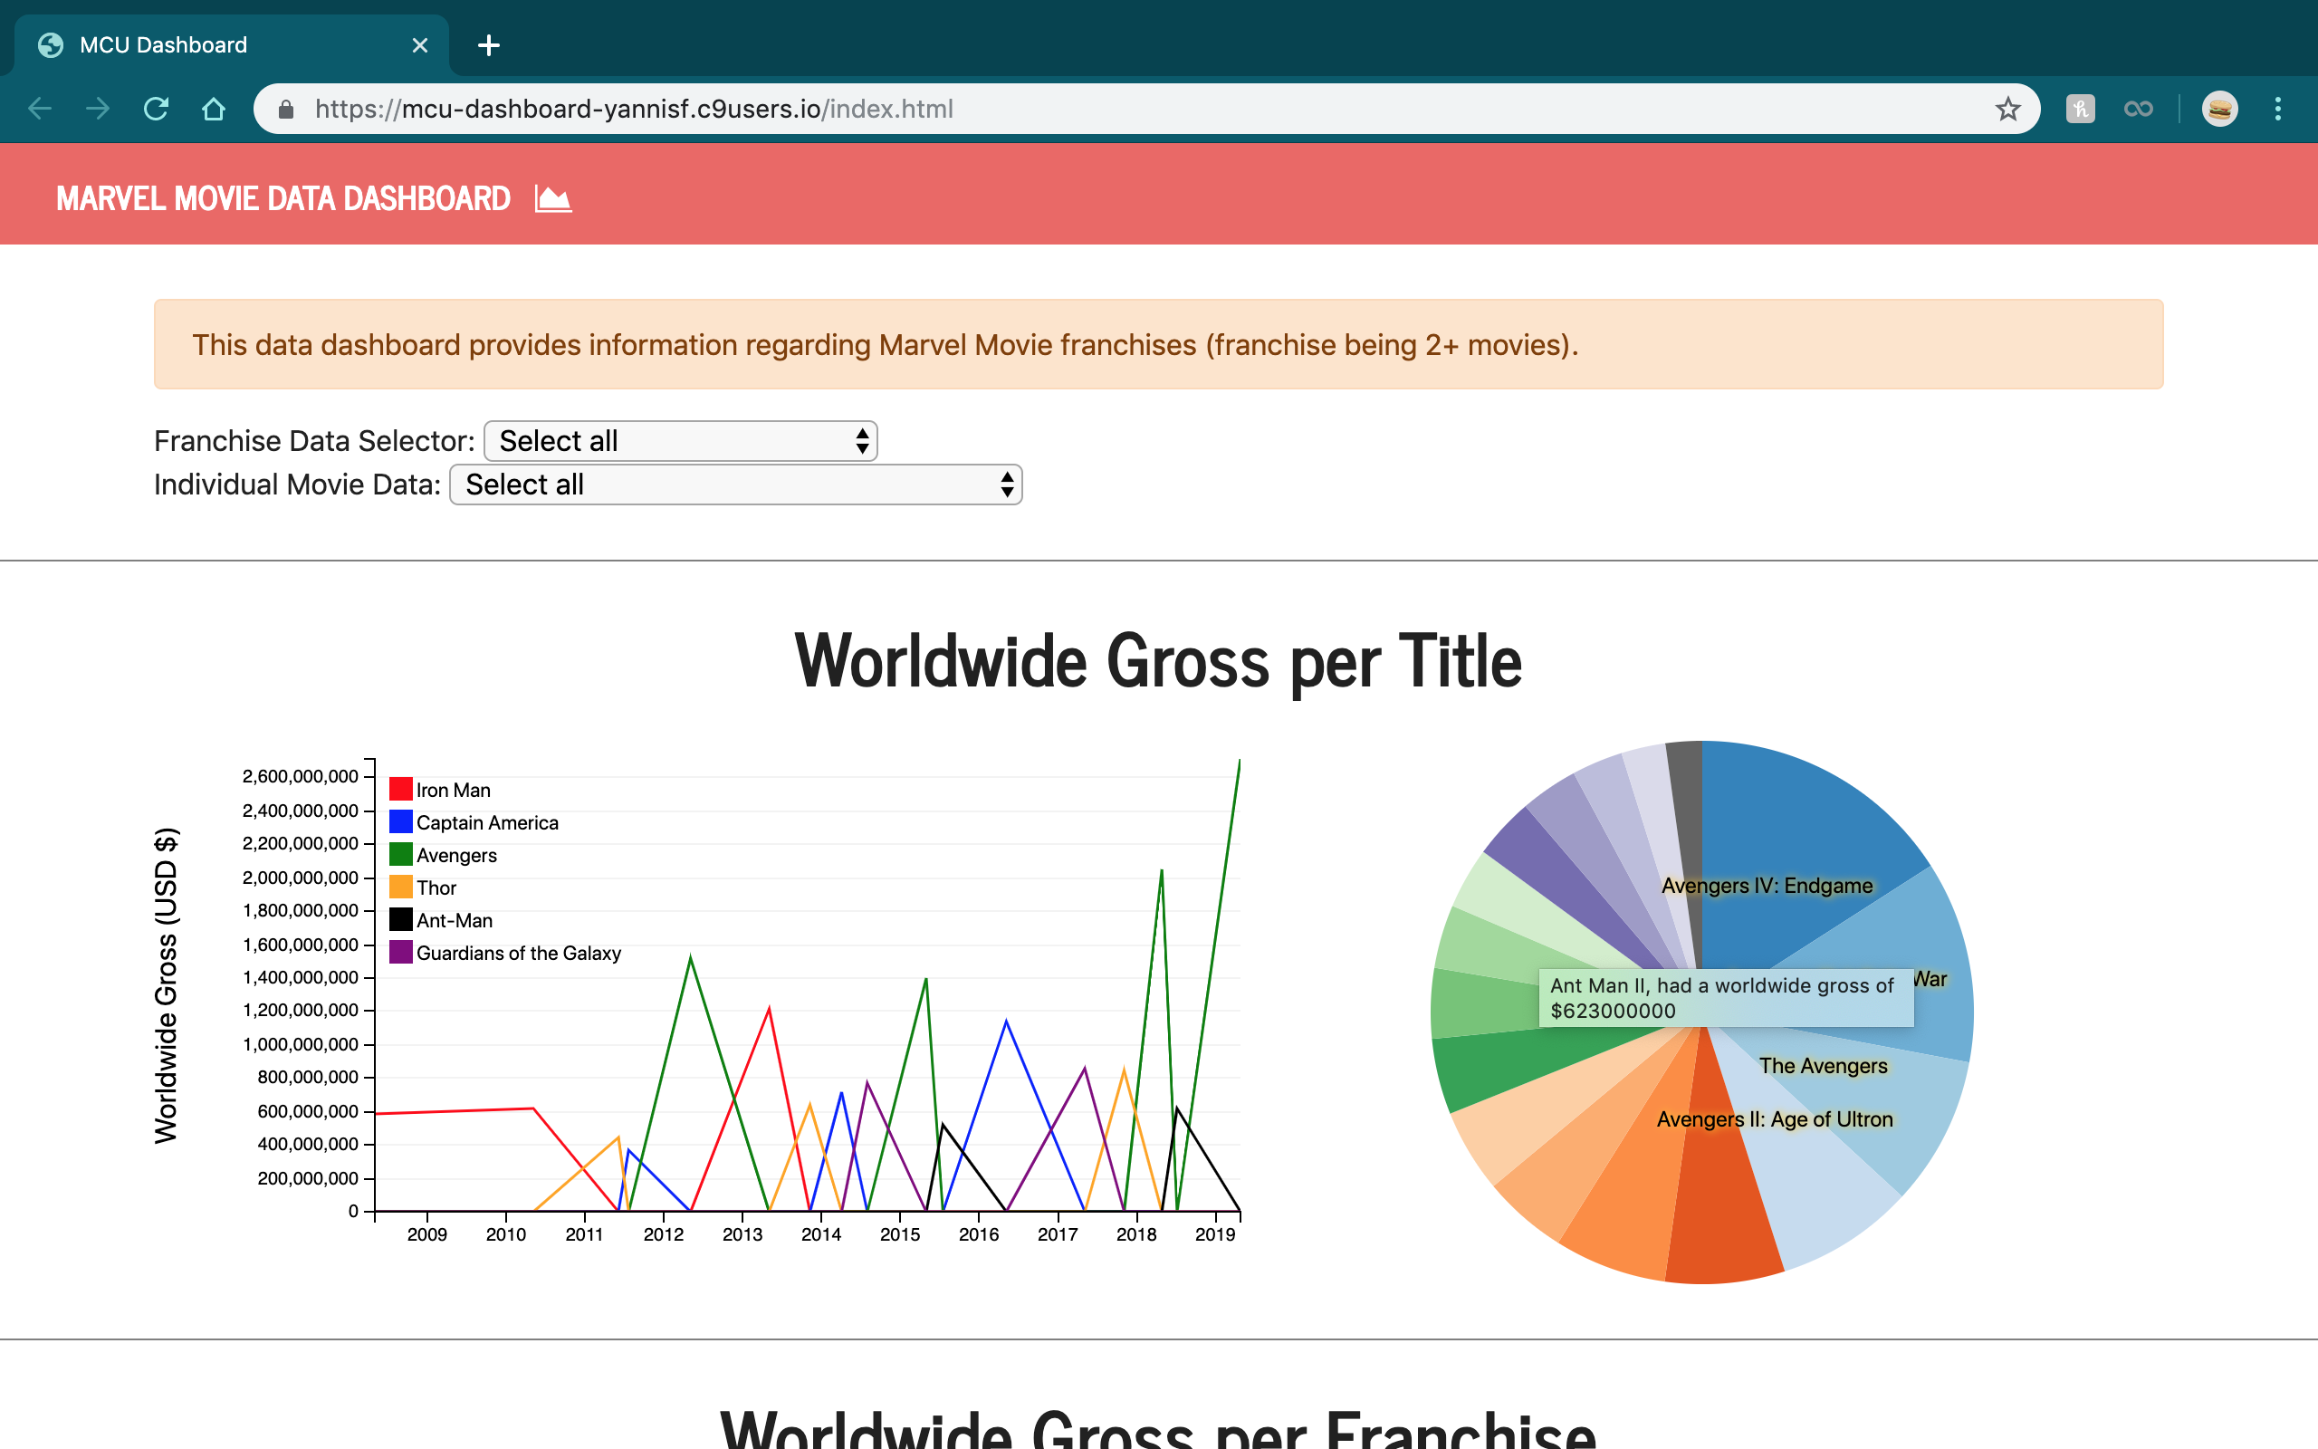Reload the dashboard page
The image size is (2318, 1449).
pos(155,109)
